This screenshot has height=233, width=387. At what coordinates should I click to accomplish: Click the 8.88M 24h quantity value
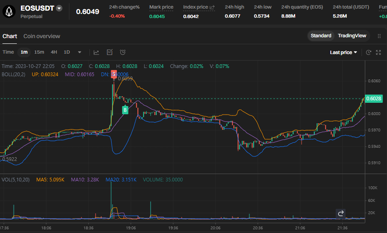(288, 16)
